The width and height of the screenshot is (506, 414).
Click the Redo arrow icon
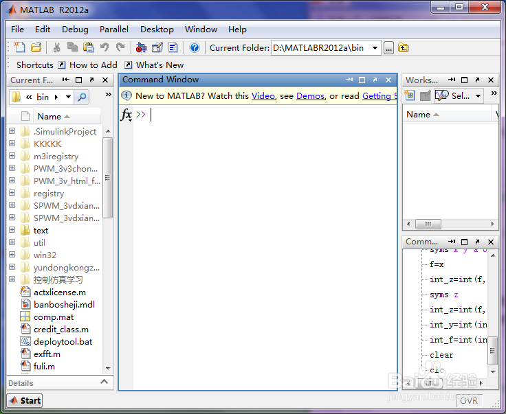120,47
